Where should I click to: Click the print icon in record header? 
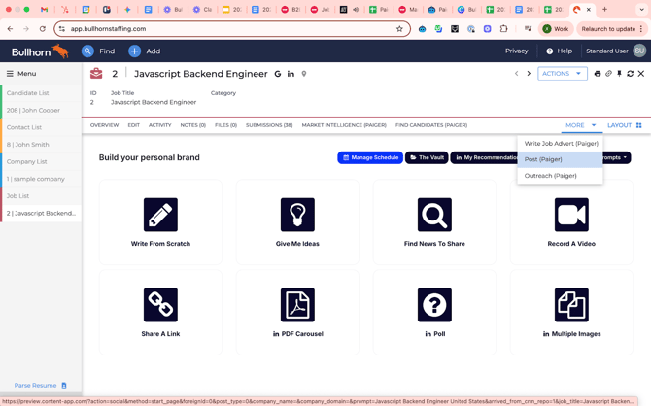click(598, 74)
